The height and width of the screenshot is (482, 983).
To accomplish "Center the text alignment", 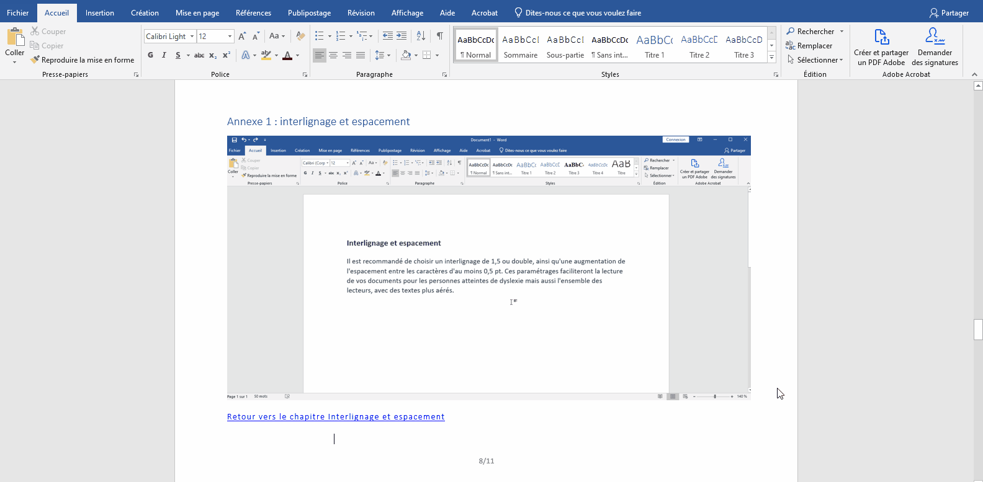I will [333, 55].
